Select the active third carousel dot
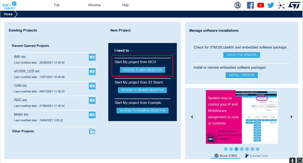Viewport: 303px width, 163px height. coord(236,149)
